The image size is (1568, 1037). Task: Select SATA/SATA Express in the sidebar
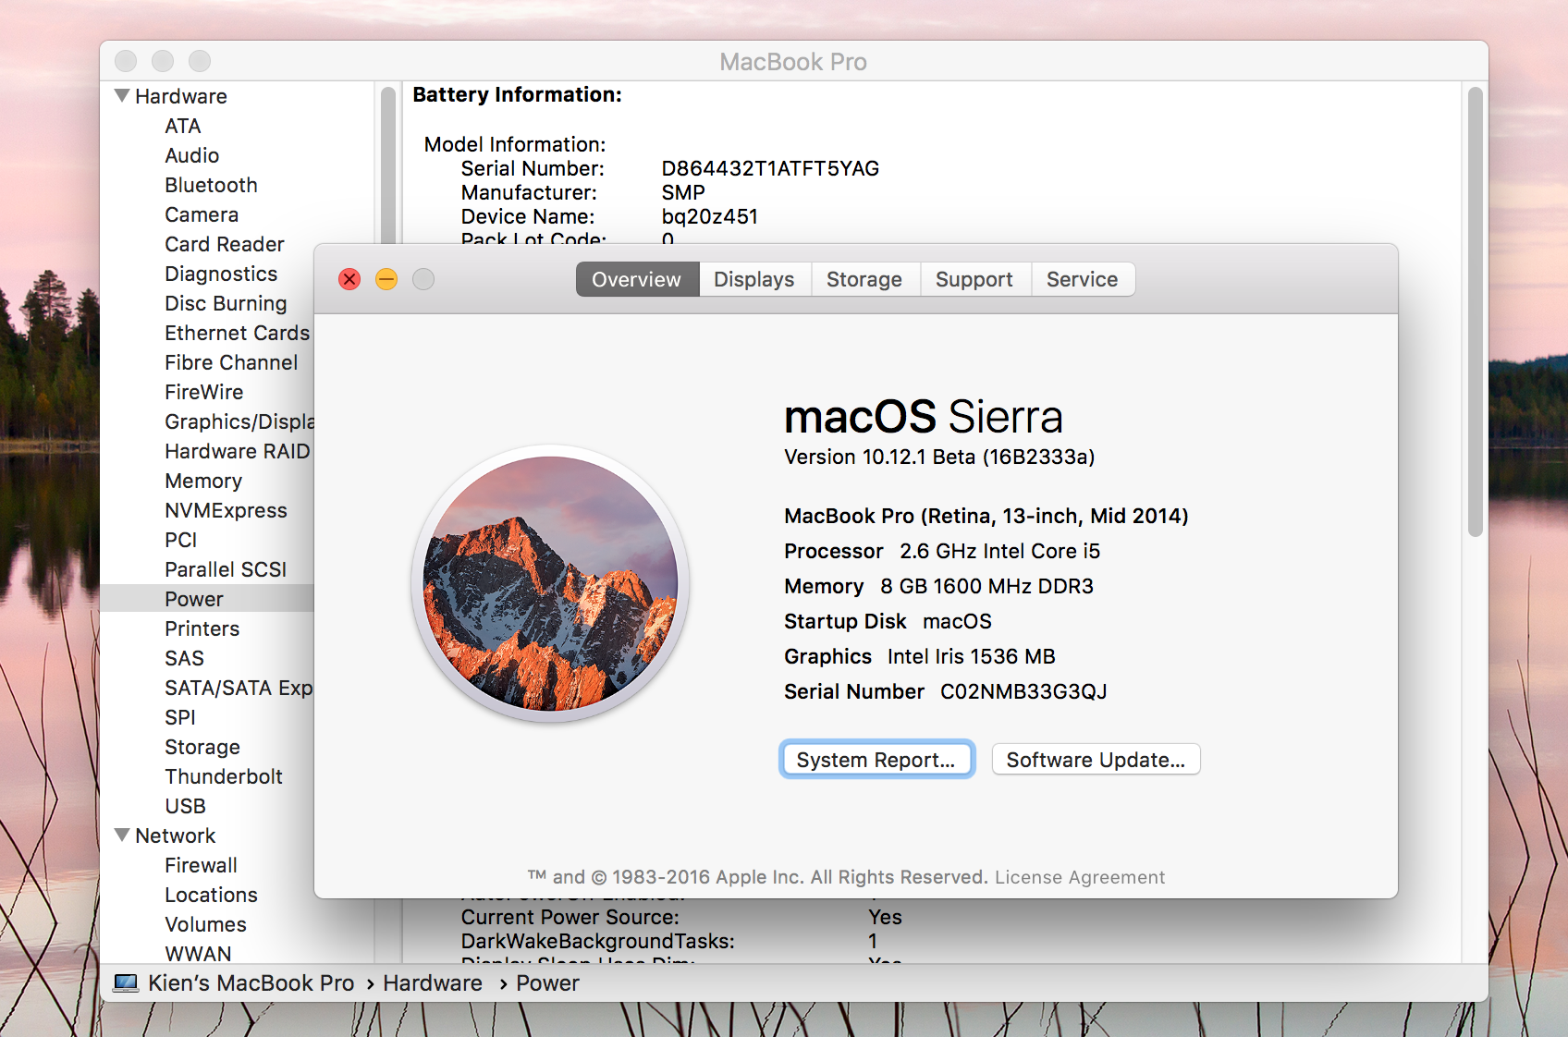(x=239, y=688)
